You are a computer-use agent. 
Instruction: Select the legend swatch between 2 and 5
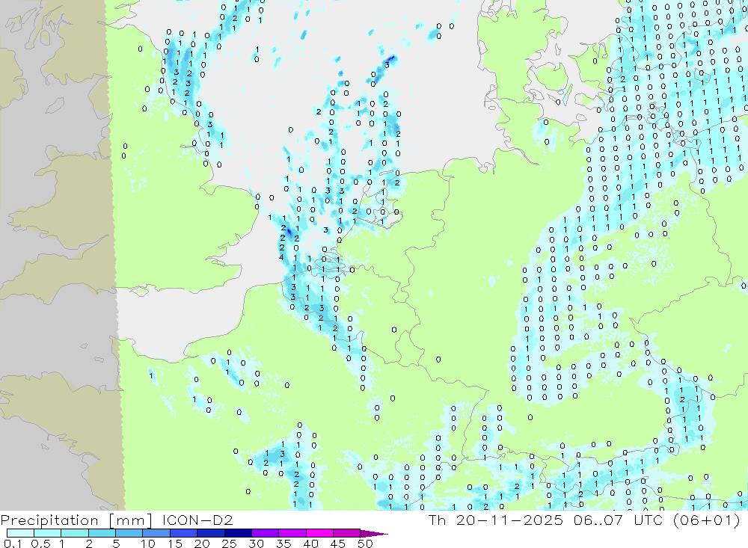click(102, 533)
